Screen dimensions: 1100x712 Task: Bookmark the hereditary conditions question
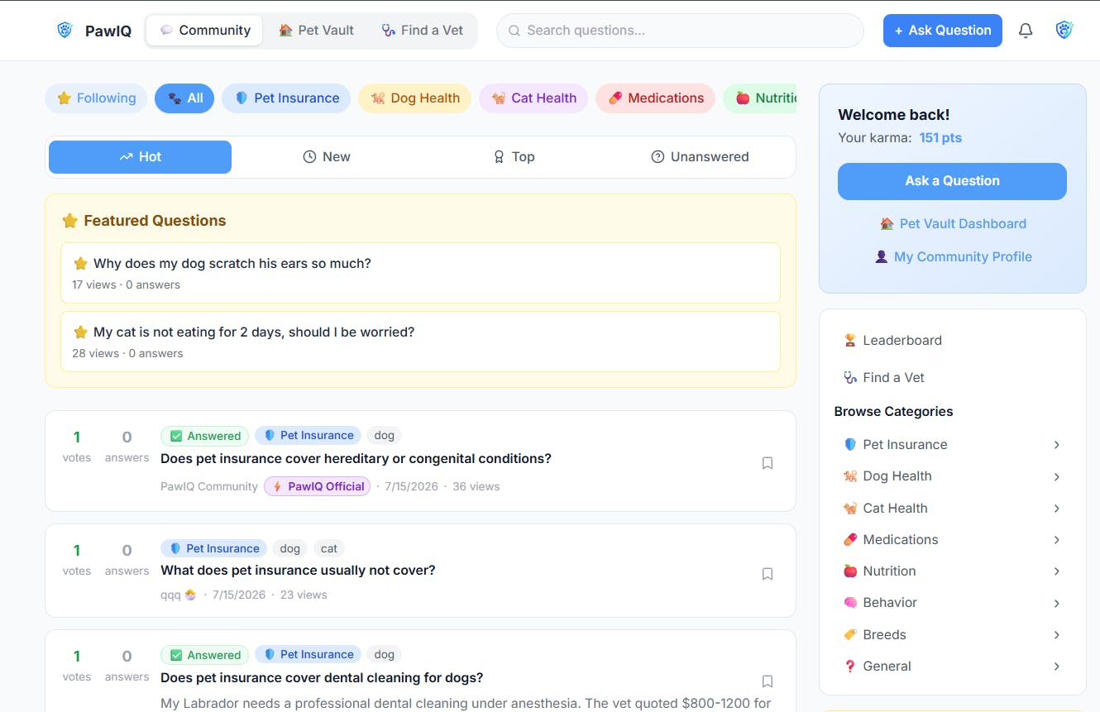tap(768, 463)
